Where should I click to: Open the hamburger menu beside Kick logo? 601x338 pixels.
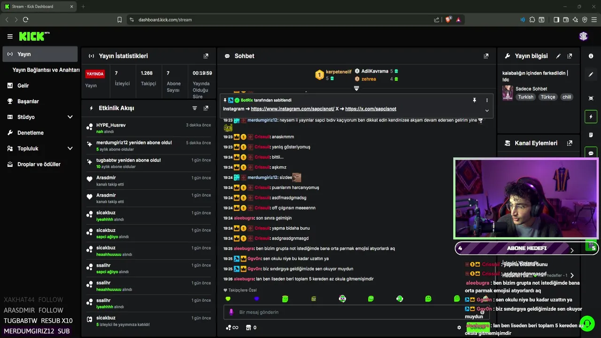(x=10, y=36)
